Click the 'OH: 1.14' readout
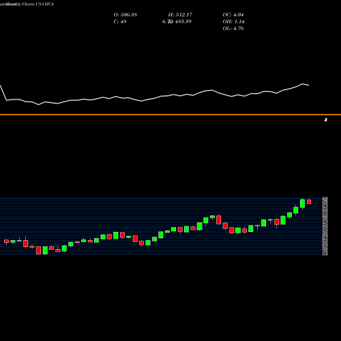The image size is (341, 341). pos(233,22)
